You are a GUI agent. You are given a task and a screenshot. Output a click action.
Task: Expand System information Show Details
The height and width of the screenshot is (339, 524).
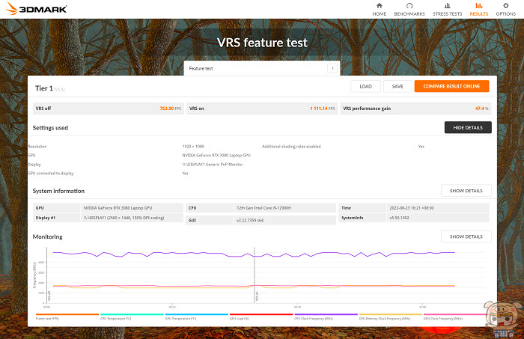[x=466, y=191]
